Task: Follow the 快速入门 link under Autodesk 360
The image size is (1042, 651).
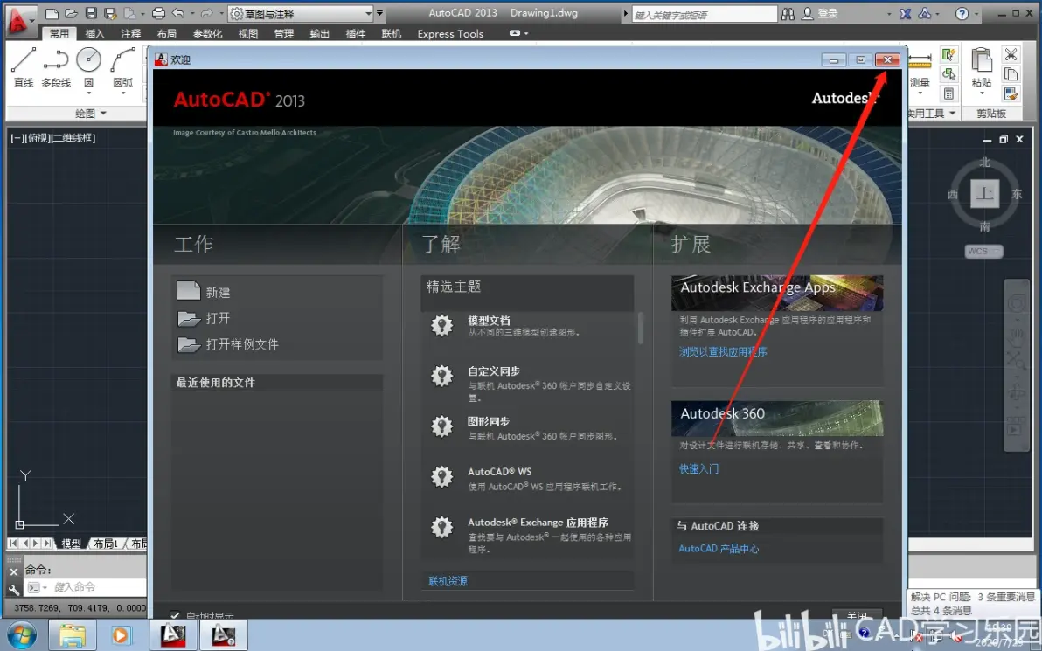Action: click(x=698, y=469)
